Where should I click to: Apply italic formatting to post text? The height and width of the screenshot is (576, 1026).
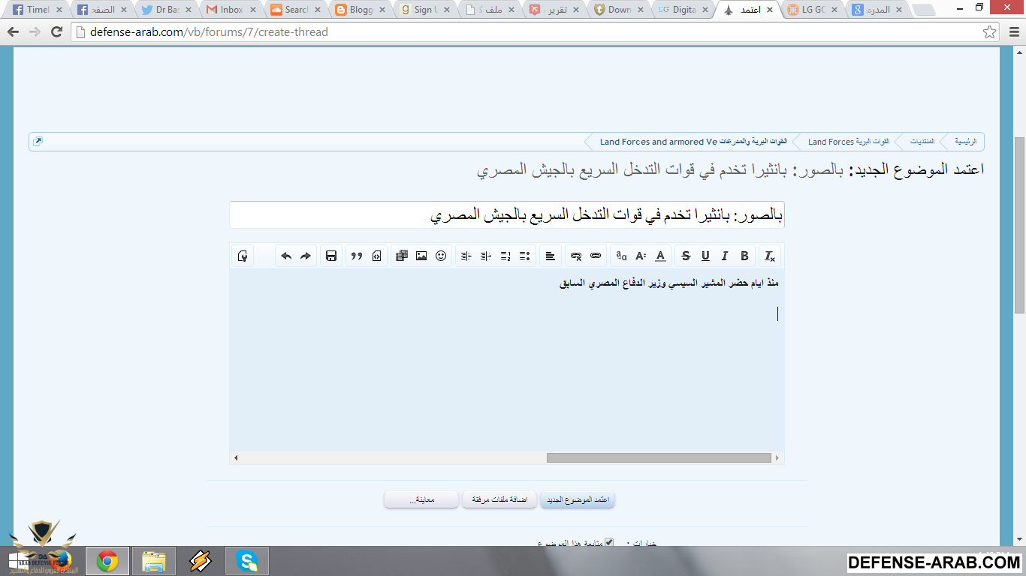pos(725,256)
